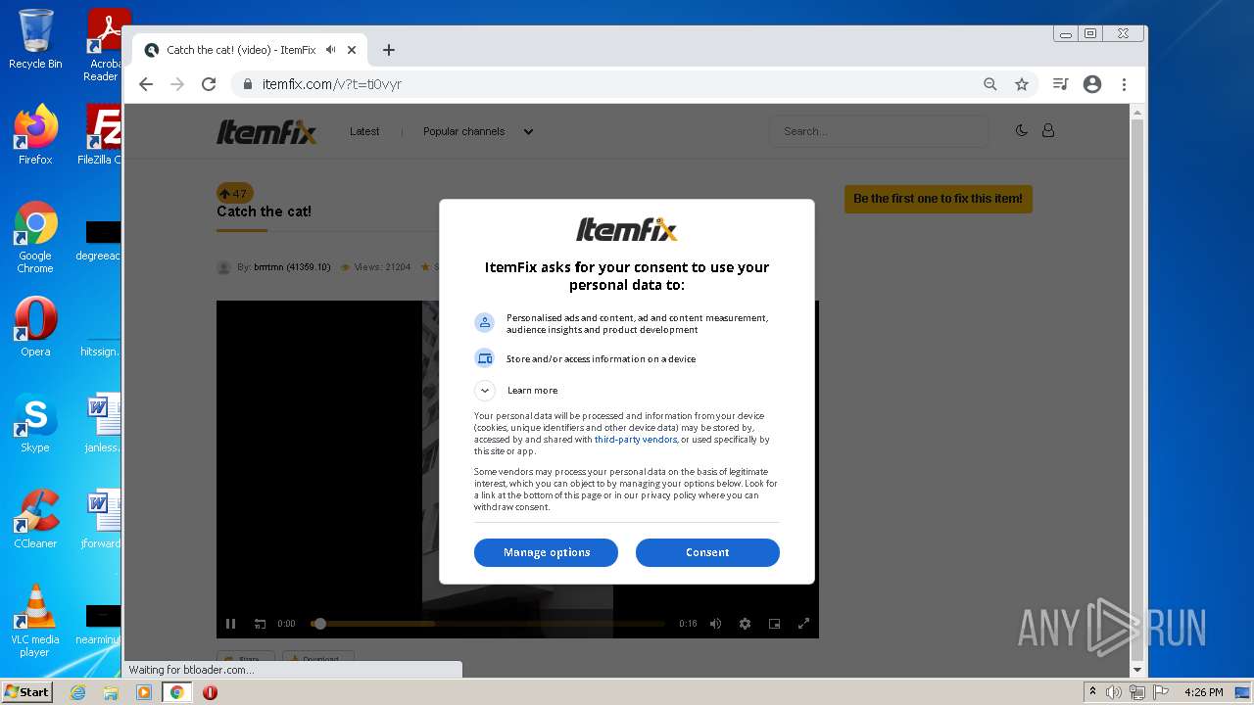Open VLC media player shortcut
Viewport: 1254px width, 705px height.
coord(35,621)
